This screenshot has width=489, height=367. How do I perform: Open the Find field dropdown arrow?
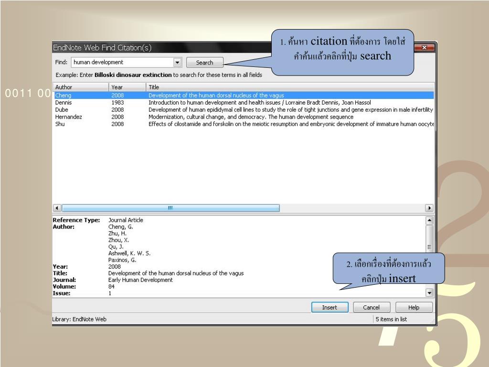[178, 63]
